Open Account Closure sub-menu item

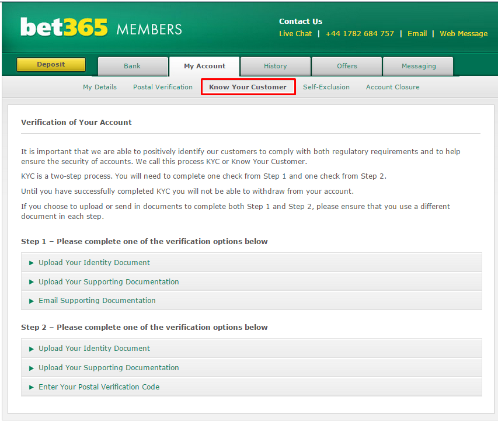[392, 87]
